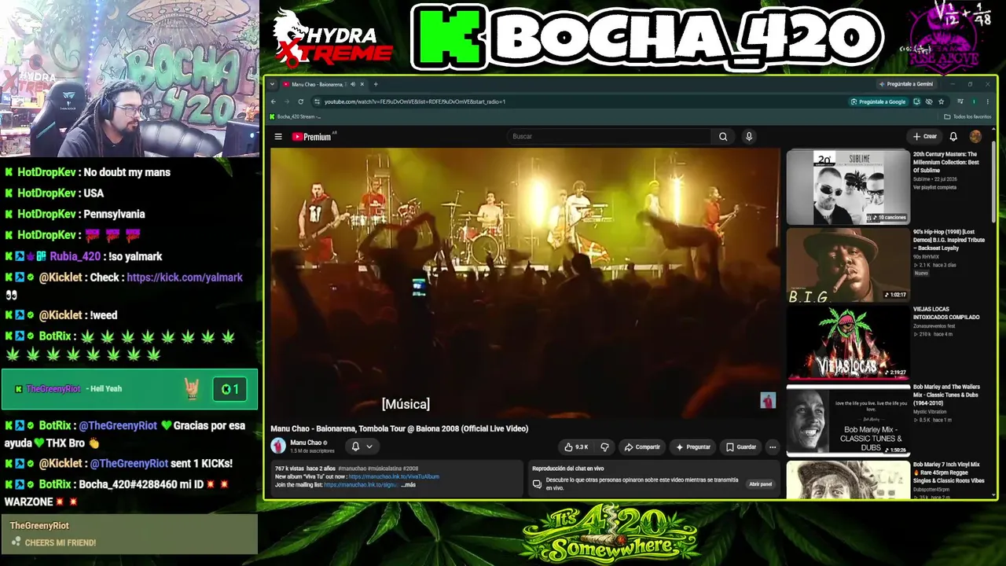1006x566 pixels.
Task: Click the "1.5 M de suscriptores" text
Action: 312,451
